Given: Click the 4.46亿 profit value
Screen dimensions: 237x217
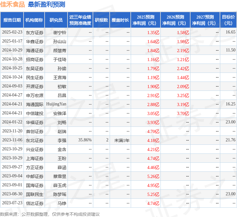Looking at the screenshot, I should click(153, 167).
